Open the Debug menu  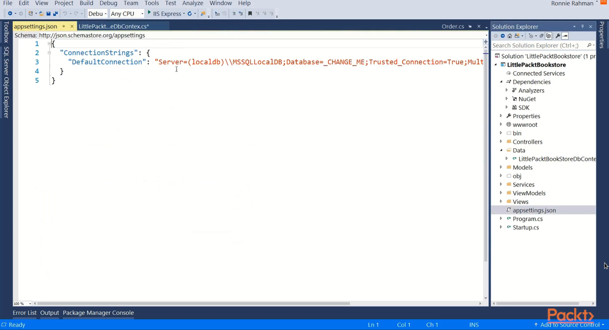(x=108, y=3)
